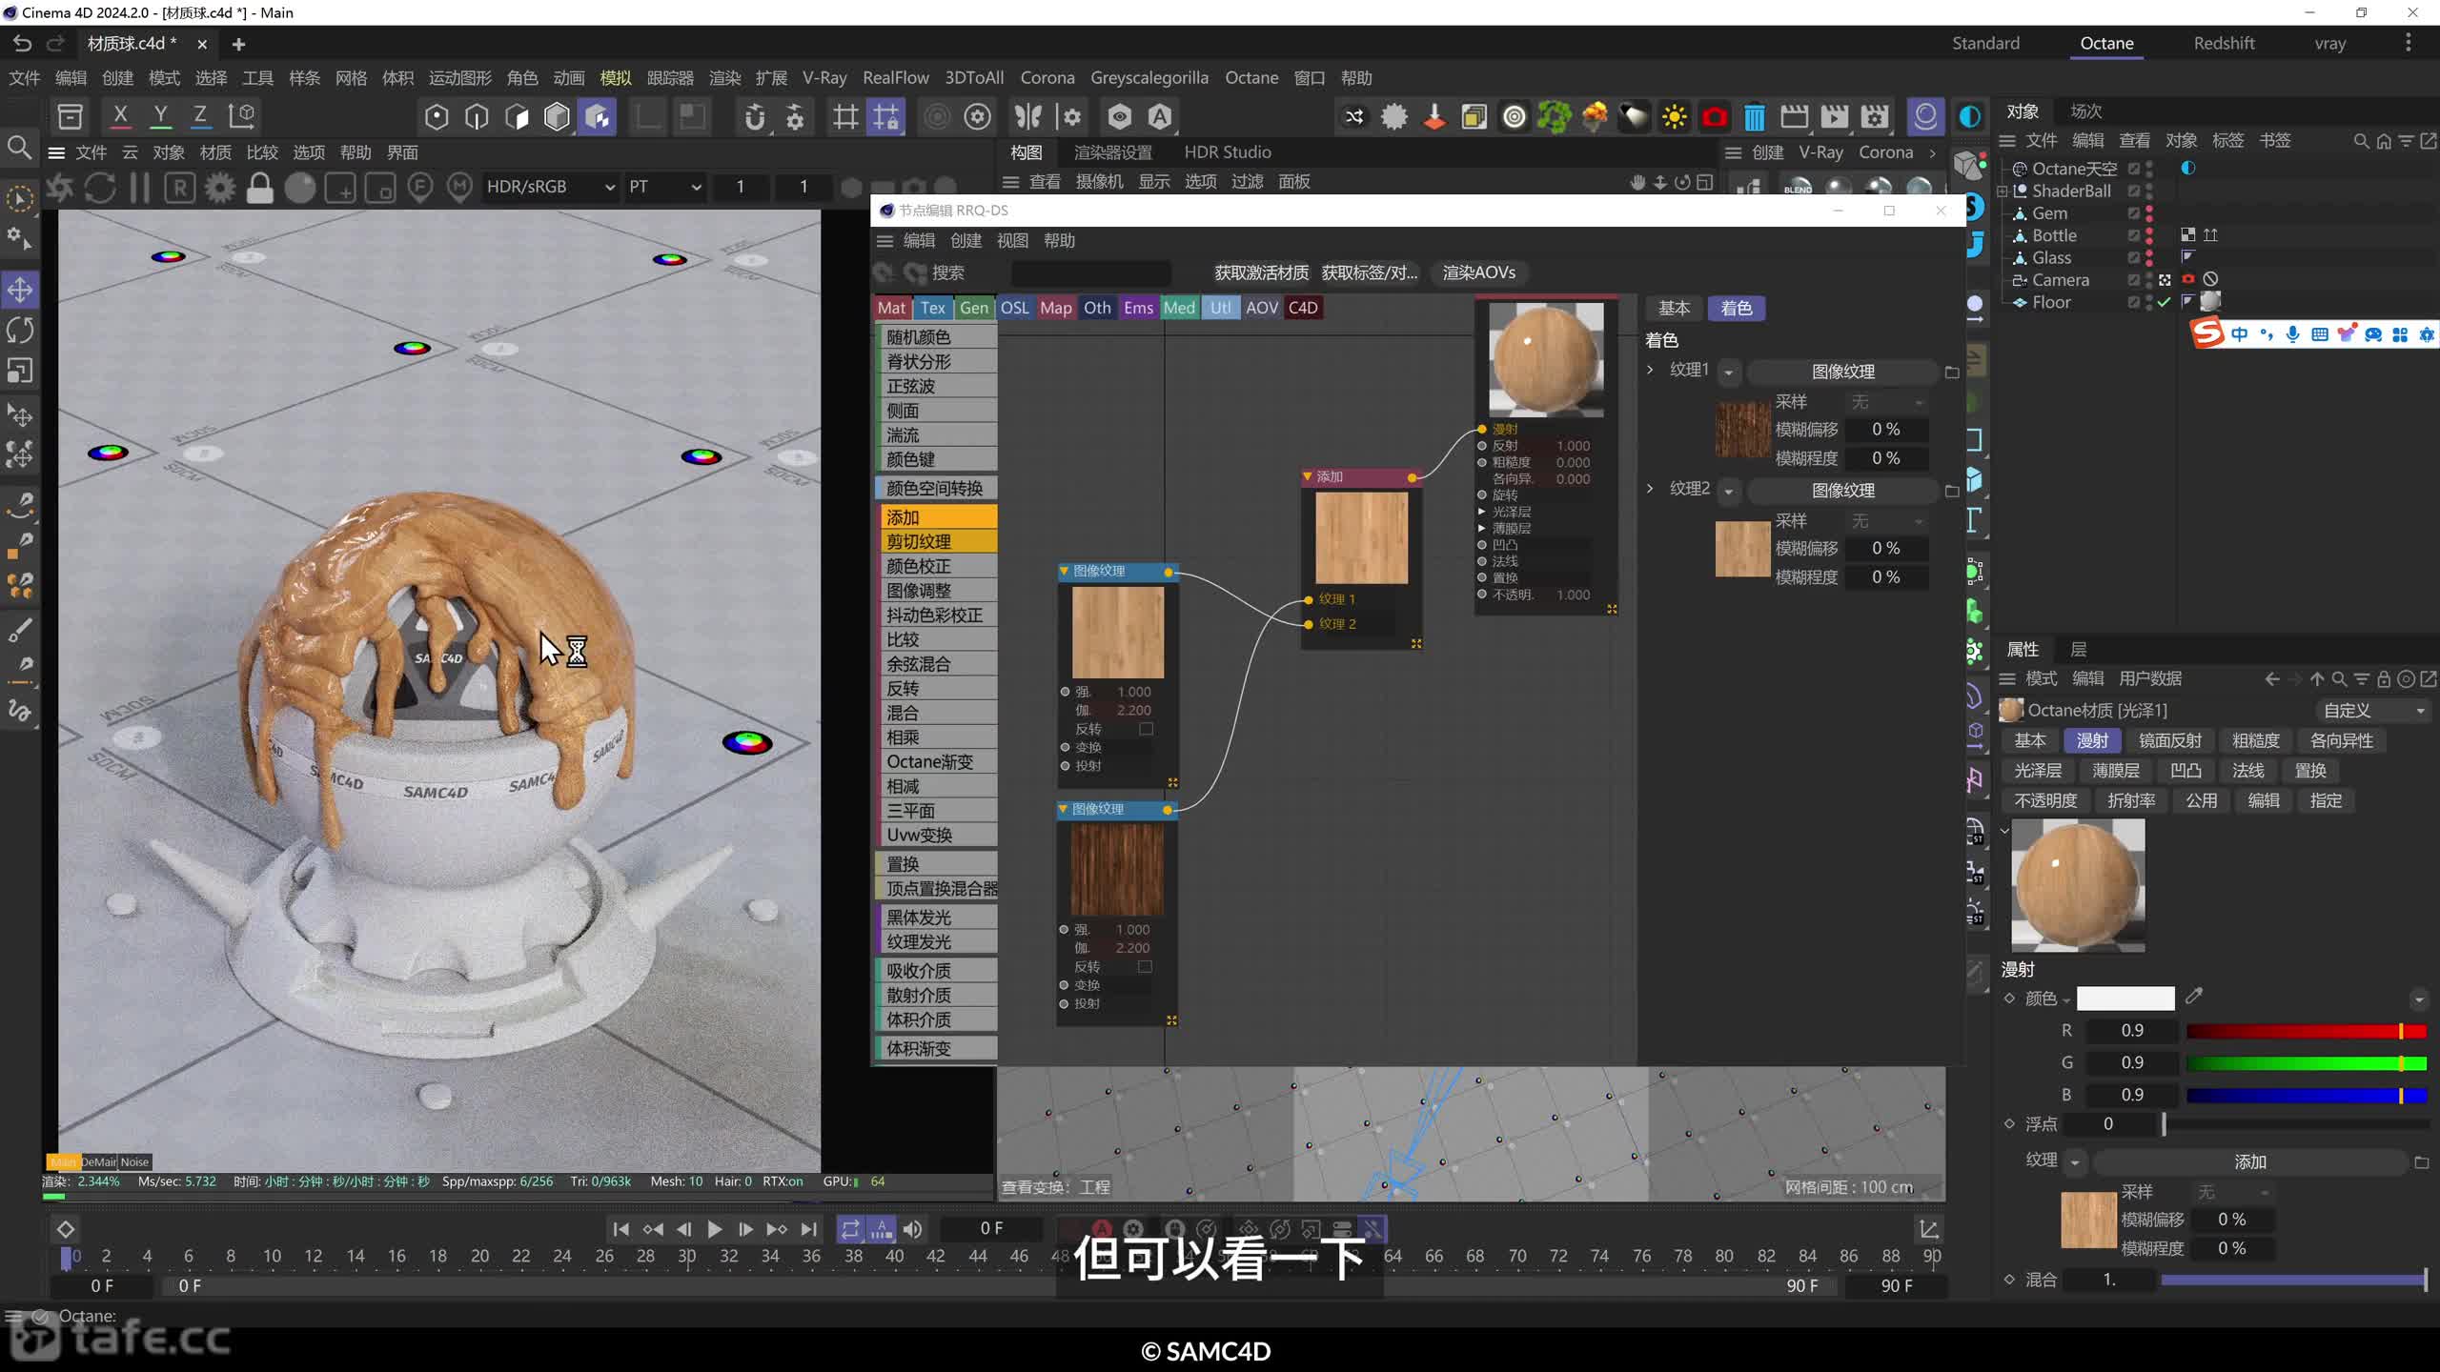The height and width of the screenshot is (1372, 2440).
Task: Click the clapperboard render icon
Action: click(1794, 117)
